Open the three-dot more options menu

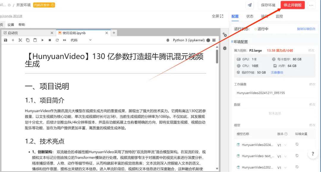click(x=311, y=5)
